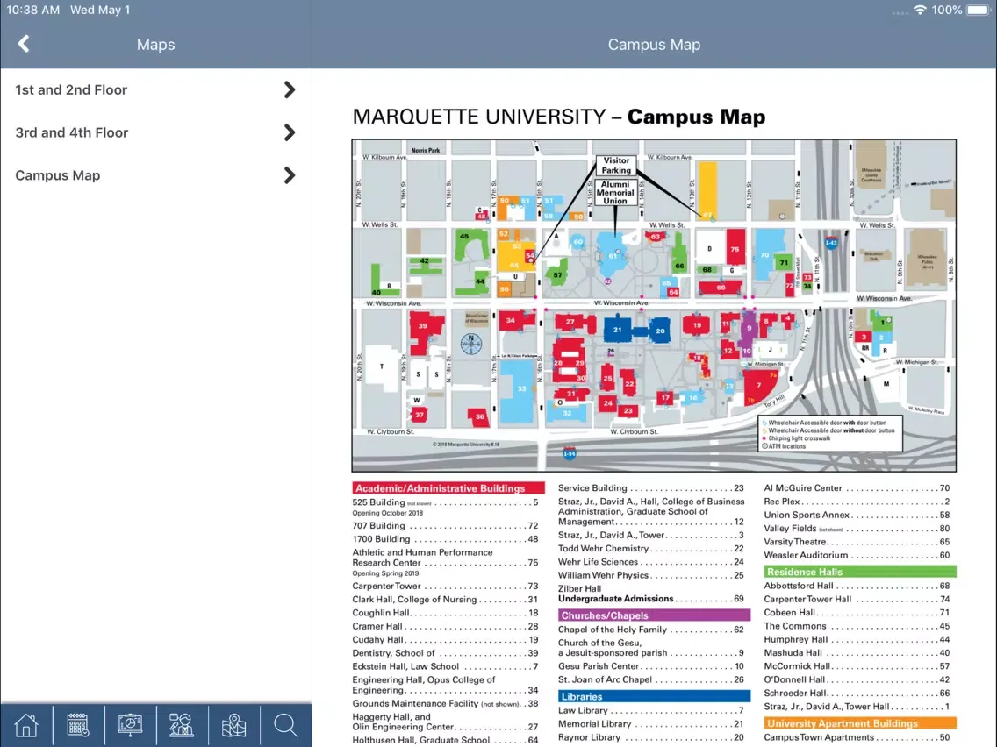
Task: Tap the Residence Halls green header
Action: tap(860, 572)
